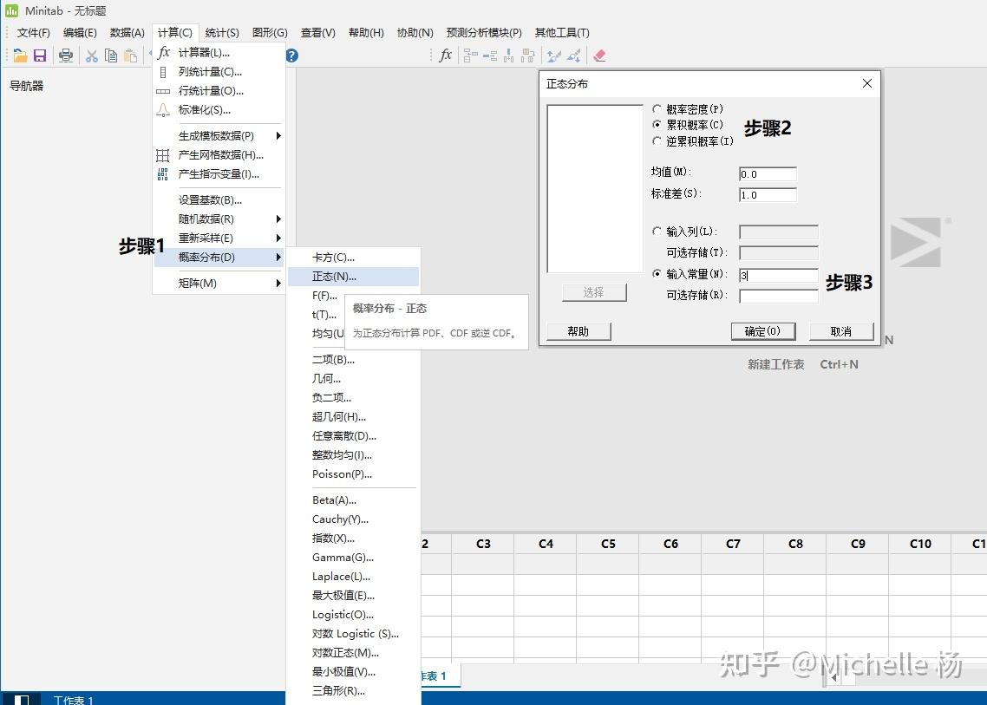This screenshot has height=705, width=987.
Task: Select the Cut scissors icon
Action: point(91,55)
